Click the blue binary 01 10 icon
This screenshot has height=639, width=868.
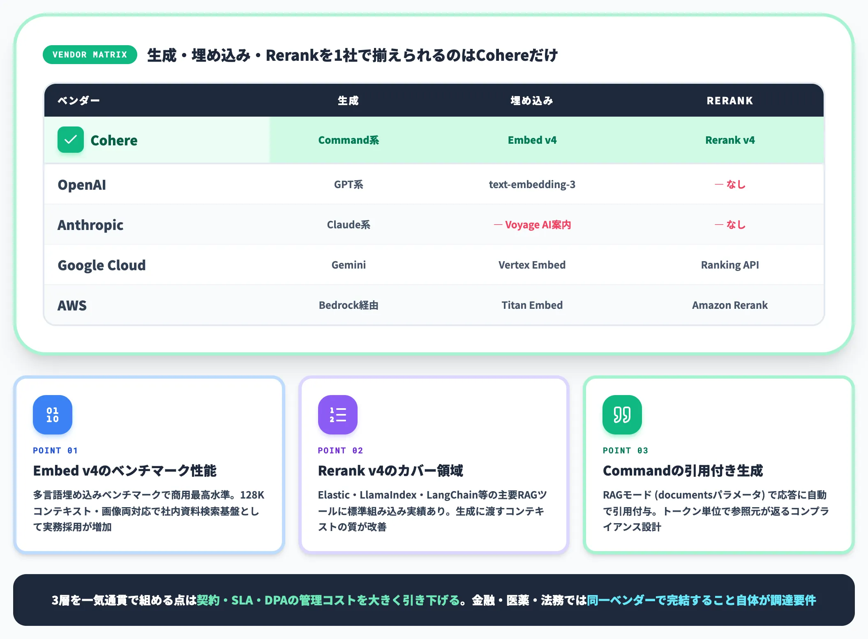(x=53, y=415)
